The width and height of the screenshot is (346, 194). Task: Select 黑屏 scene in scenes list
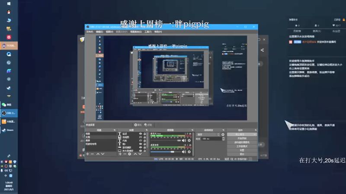pos(101,141)
